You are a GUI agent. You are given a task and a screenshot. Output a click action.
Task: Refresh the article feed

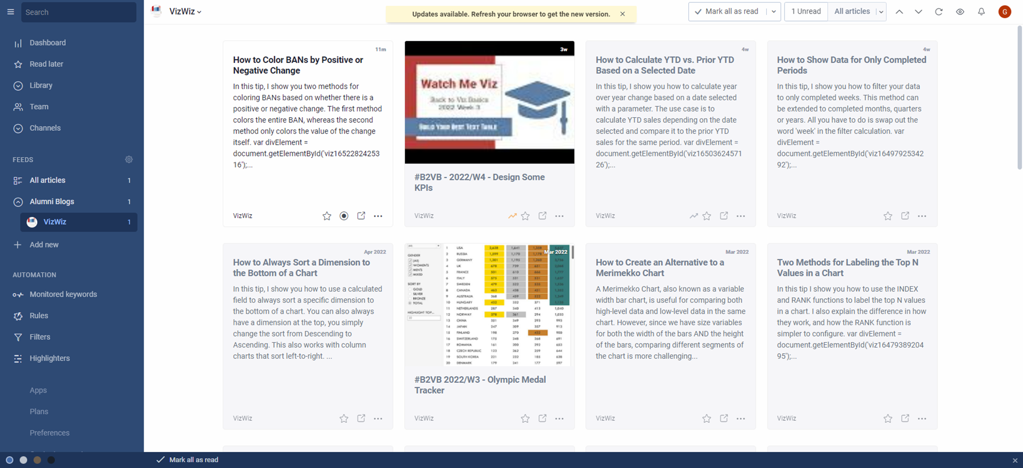939,11
